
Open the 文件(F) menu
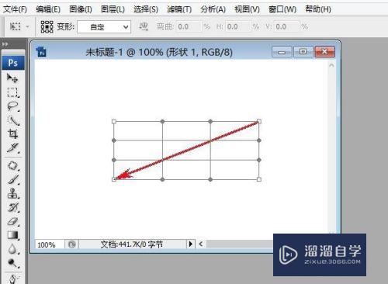tap(15, 9)
